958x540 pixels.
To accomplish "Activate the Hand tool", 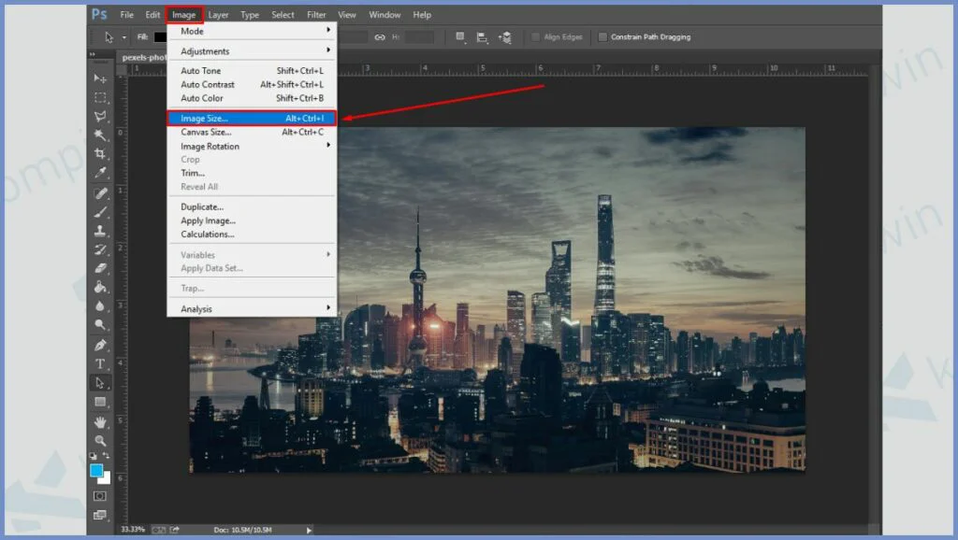I will point(100,421).
